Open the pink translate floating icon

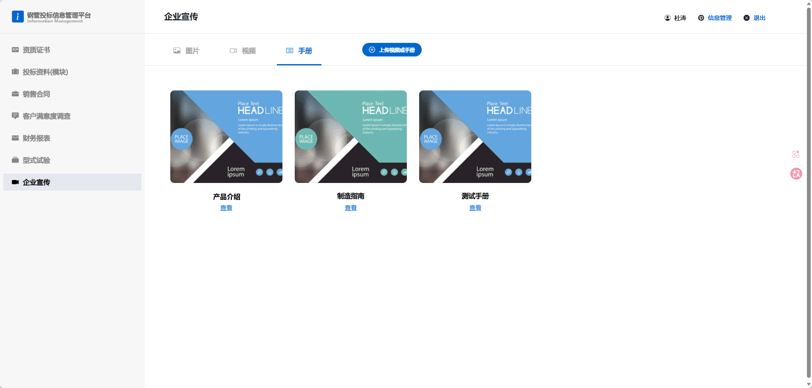tap(796, 174)
